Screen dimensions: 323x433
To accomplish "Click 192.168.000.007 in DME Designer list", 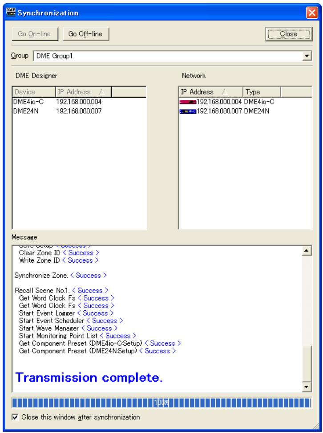I will 79,111.
